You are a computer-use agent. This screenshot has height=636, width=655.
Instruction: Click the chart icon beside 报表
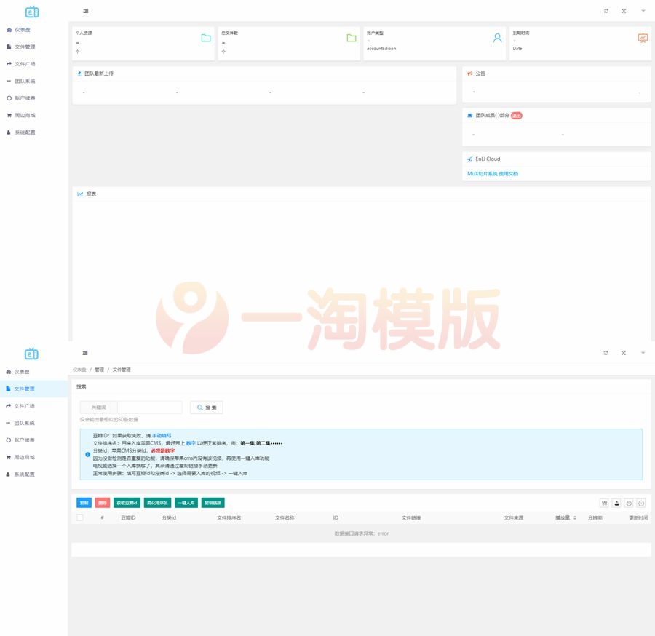coord(80,194)
